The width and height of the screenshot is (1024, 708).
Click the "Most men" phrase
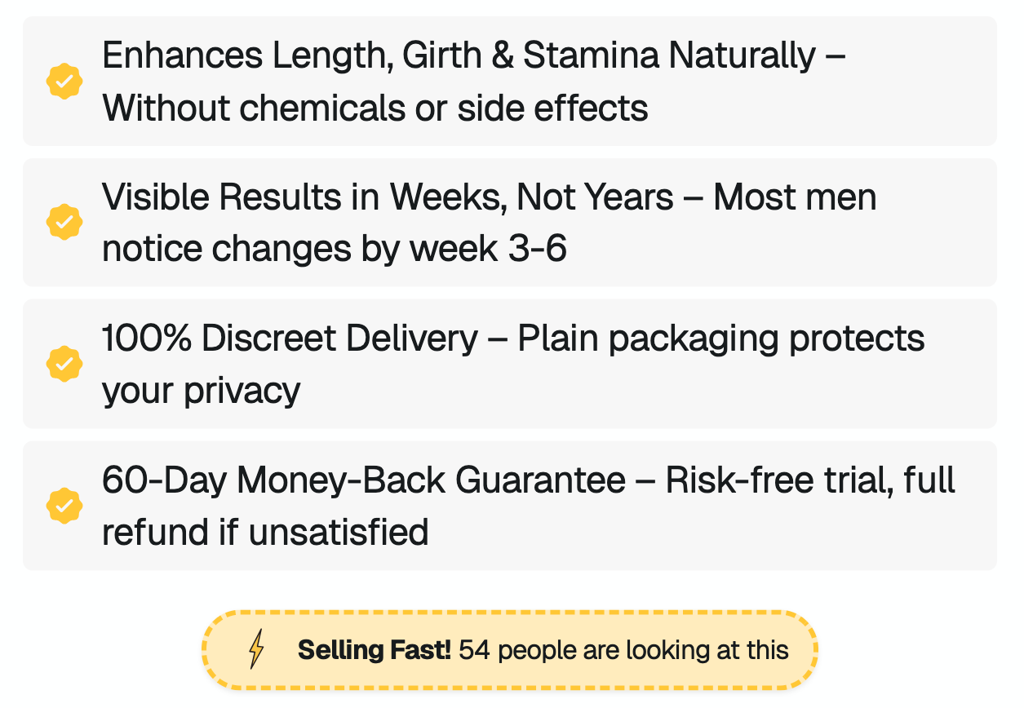795,197
